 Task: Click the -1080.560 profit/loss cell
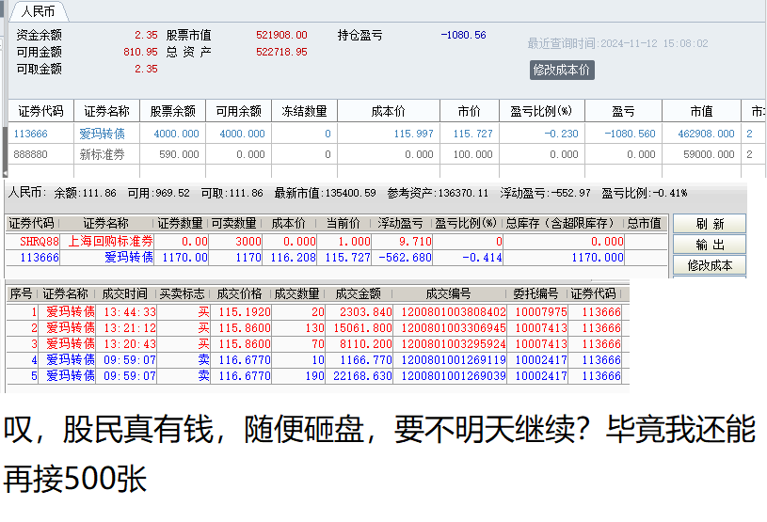[630, 134]
